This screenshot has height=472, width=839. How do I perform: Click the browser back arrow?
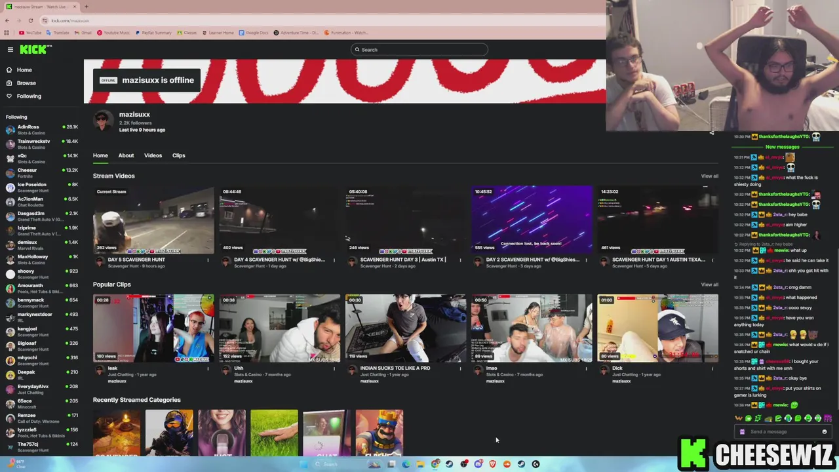point(7,20)
